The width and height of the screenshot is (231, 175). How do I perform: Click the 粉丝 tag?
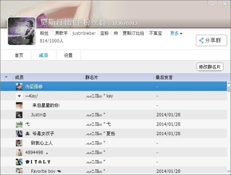[x=44, y=33]
